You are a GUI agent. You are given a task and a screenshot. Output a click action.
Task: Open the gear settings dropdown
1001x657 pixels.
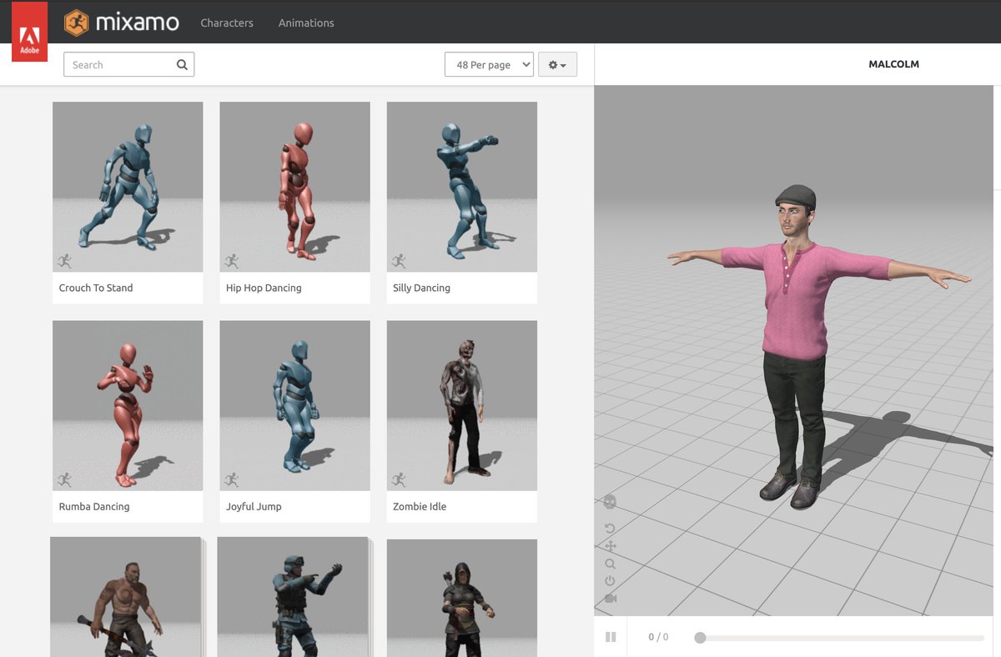pyautogui.click(x=557, y=65)
